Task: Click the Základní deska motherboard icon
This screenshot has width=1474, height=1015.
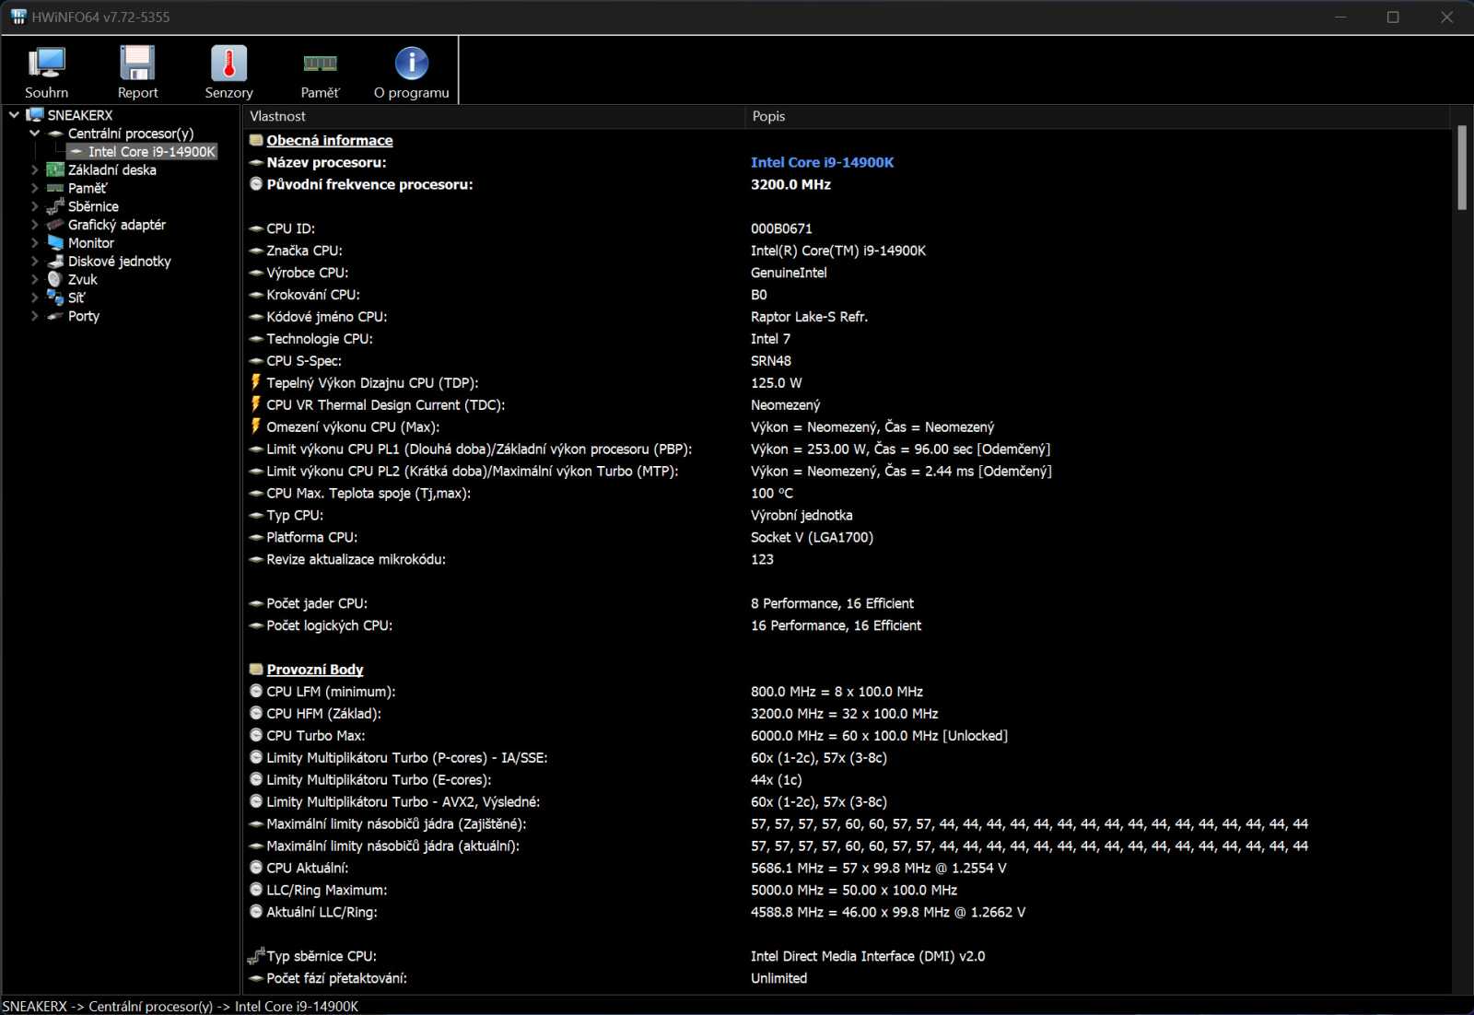Action: pyautogui.click(x=55, y=169)
